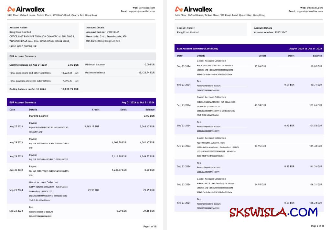Select the DBS Bank (Hong Kong) Limited text
The image size is (330, 230).
[103, 41]
